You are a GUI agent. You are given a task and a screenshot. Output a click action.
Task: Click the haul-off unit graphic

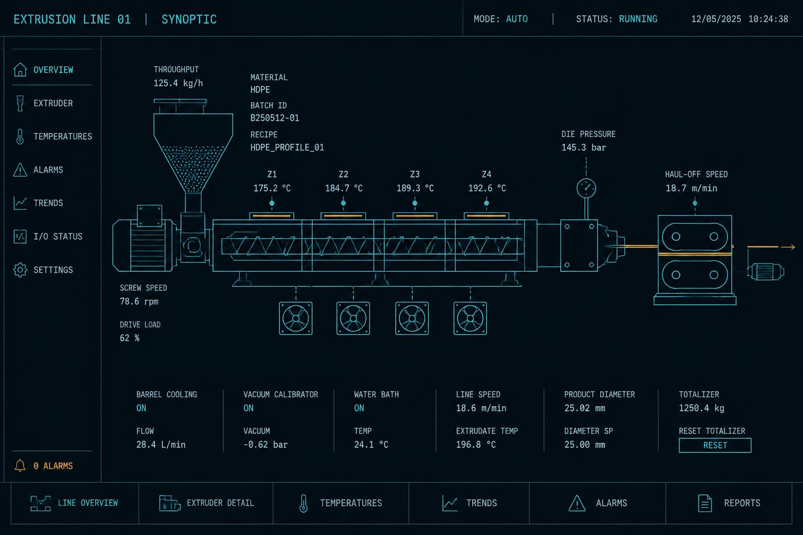[695, 260]
